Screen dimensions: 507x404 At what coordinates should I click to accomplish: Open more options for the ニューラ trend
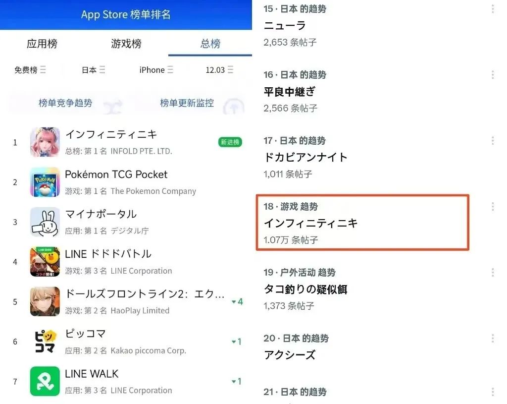pos(492,9)
